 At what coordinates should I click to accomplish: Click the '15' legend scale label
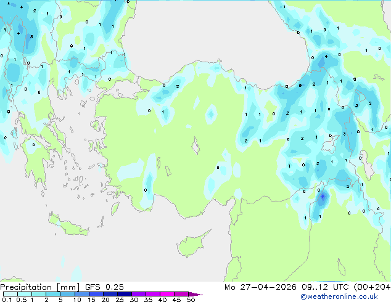[x=91, y=300]
